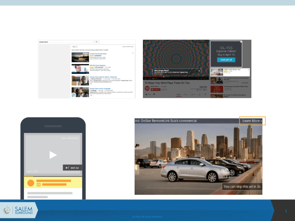
Task: Click the statistics chart icon under the video
Action: (200, 95)
